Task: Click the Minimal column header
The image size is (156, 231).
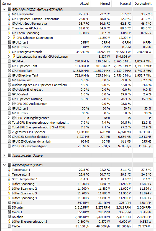Action: point(101,4)
